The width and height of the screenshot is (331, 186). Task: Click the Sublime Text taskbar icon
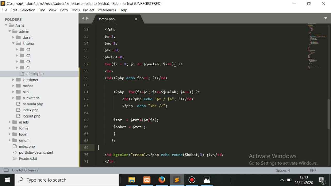coord(177,180)
